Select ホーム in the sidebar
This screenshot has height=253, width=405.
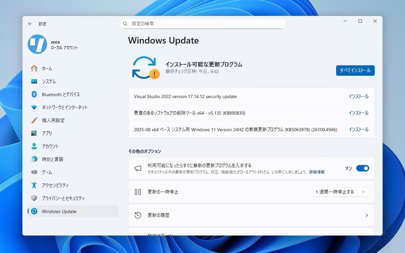click(x=73, y=68)
